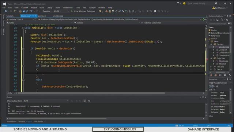Select Tank.h in Solution Explorer tree
This screenshot has height=132, width=234.
219,69
